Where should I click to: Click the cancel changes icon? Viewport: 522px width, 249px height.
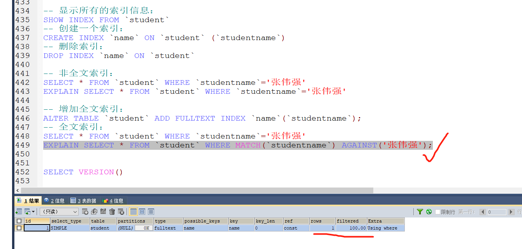click(121, 212)
